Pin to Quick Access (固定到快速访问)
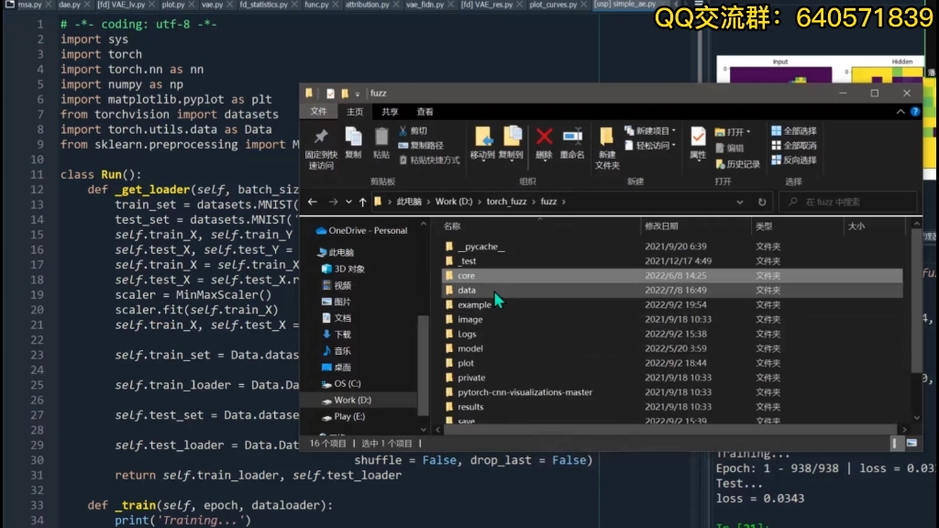 (x=321, y=148)
